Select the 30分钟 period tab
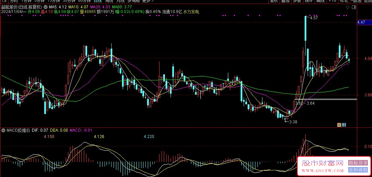The image size is (372, 177). (x=69, y=1)
